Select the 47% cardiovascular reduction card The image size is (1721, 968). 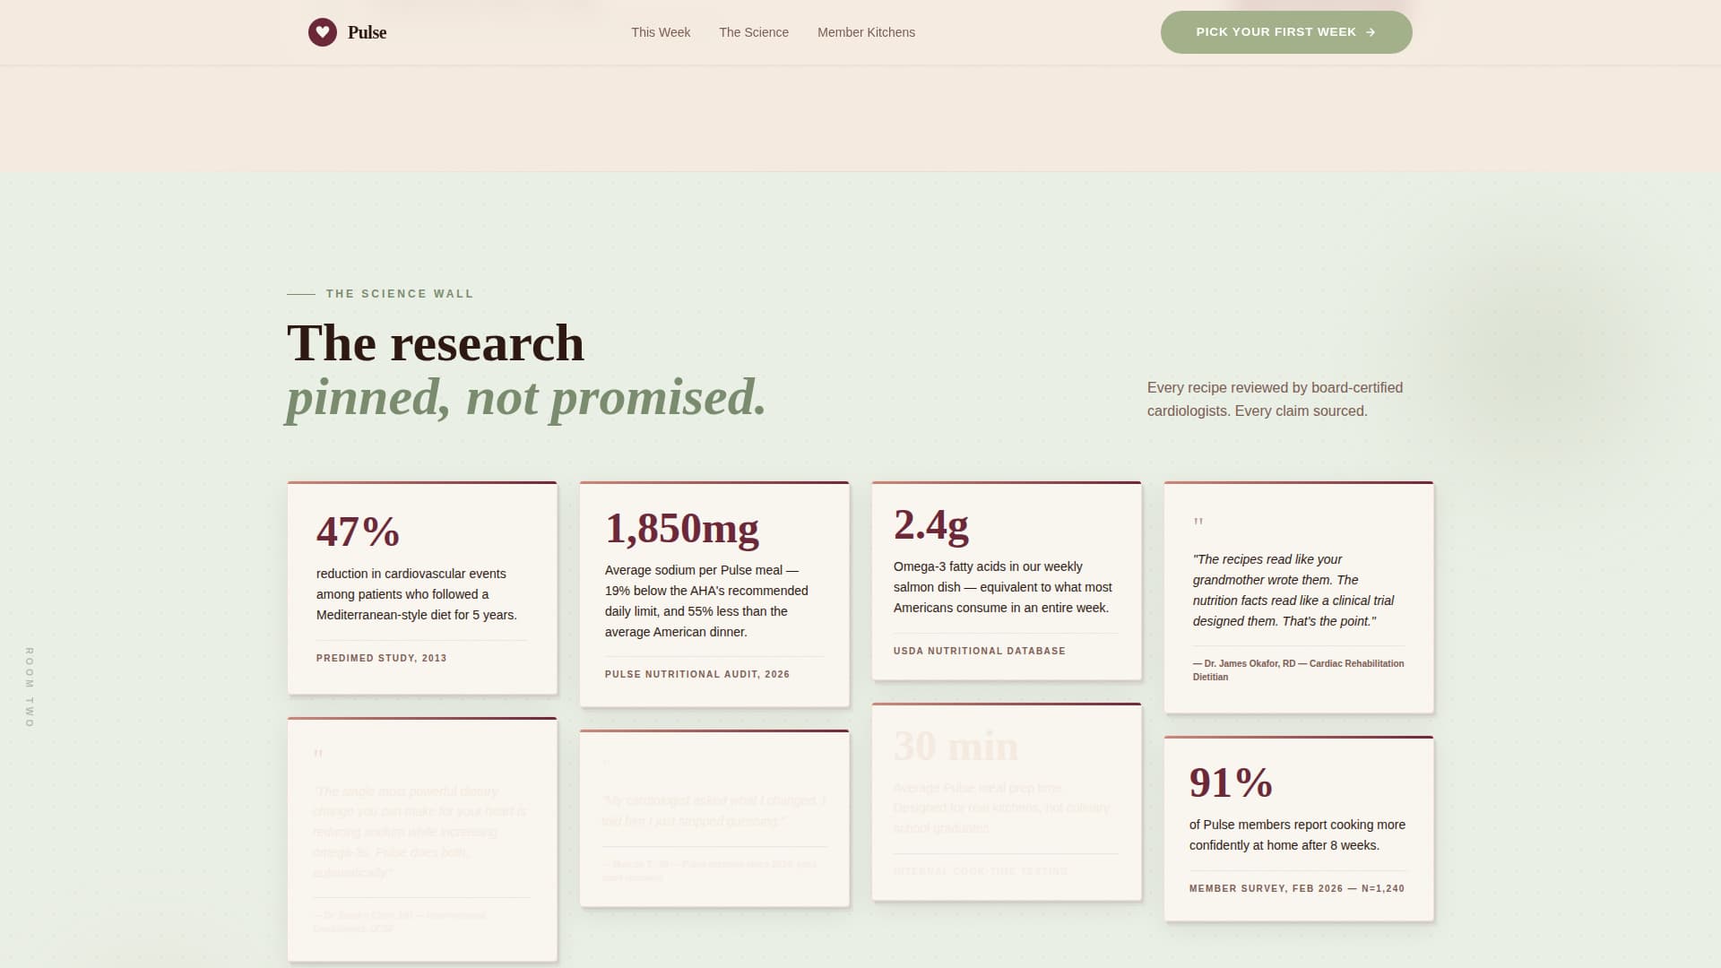click(x=422, y=588)
